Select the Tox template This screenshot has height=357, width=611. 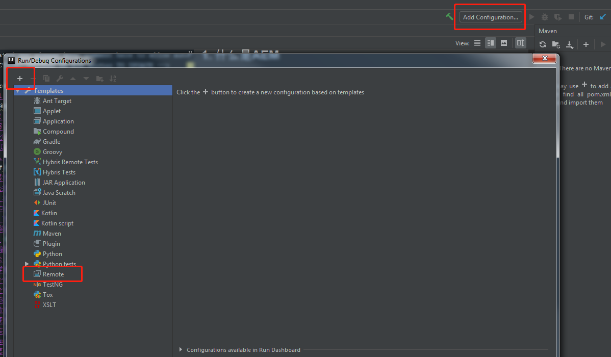point(47,294)
